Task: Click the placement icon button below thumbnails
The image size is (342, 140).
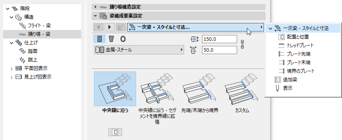Action: [115, 132]
